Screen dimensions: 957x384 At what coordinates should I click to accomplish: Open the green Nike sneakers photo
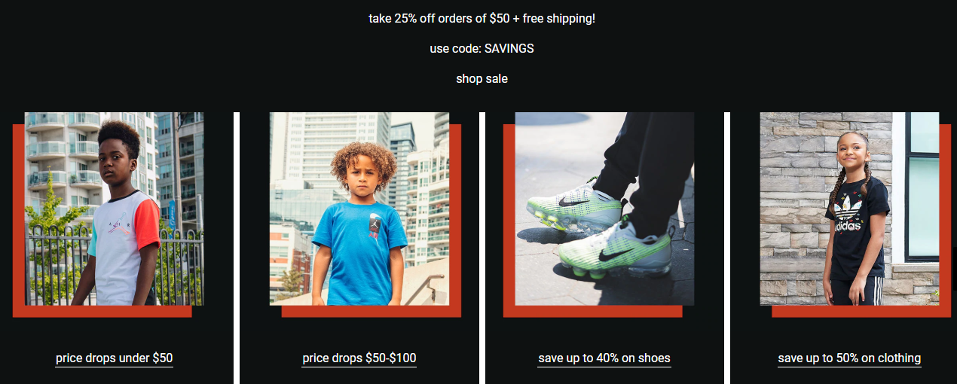point(604,209)
